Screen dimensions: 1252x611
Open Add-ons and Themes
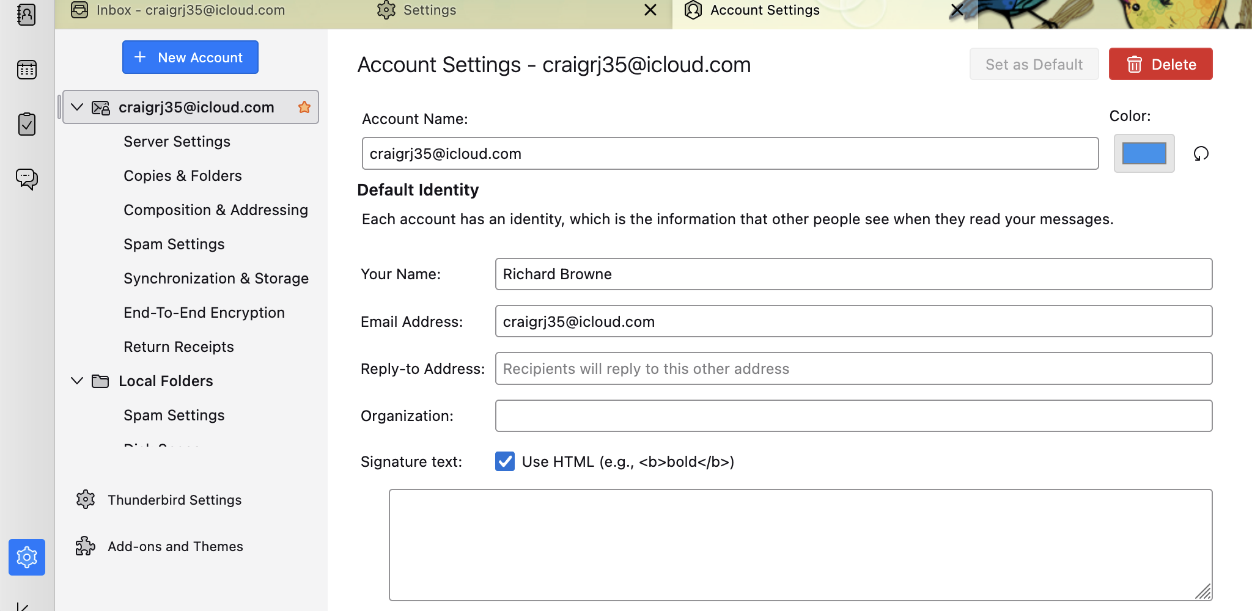click(175, 546)
